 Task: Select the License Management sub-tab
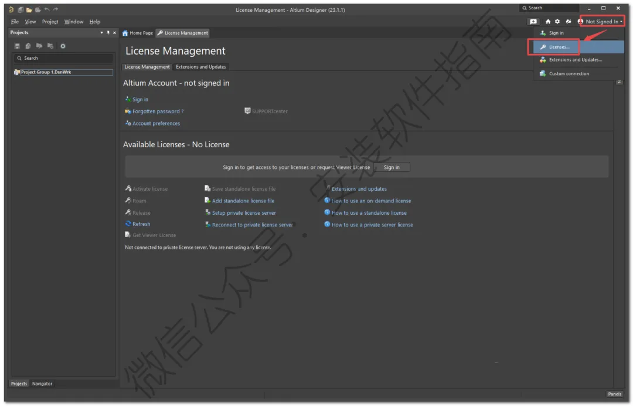point(147,67)
